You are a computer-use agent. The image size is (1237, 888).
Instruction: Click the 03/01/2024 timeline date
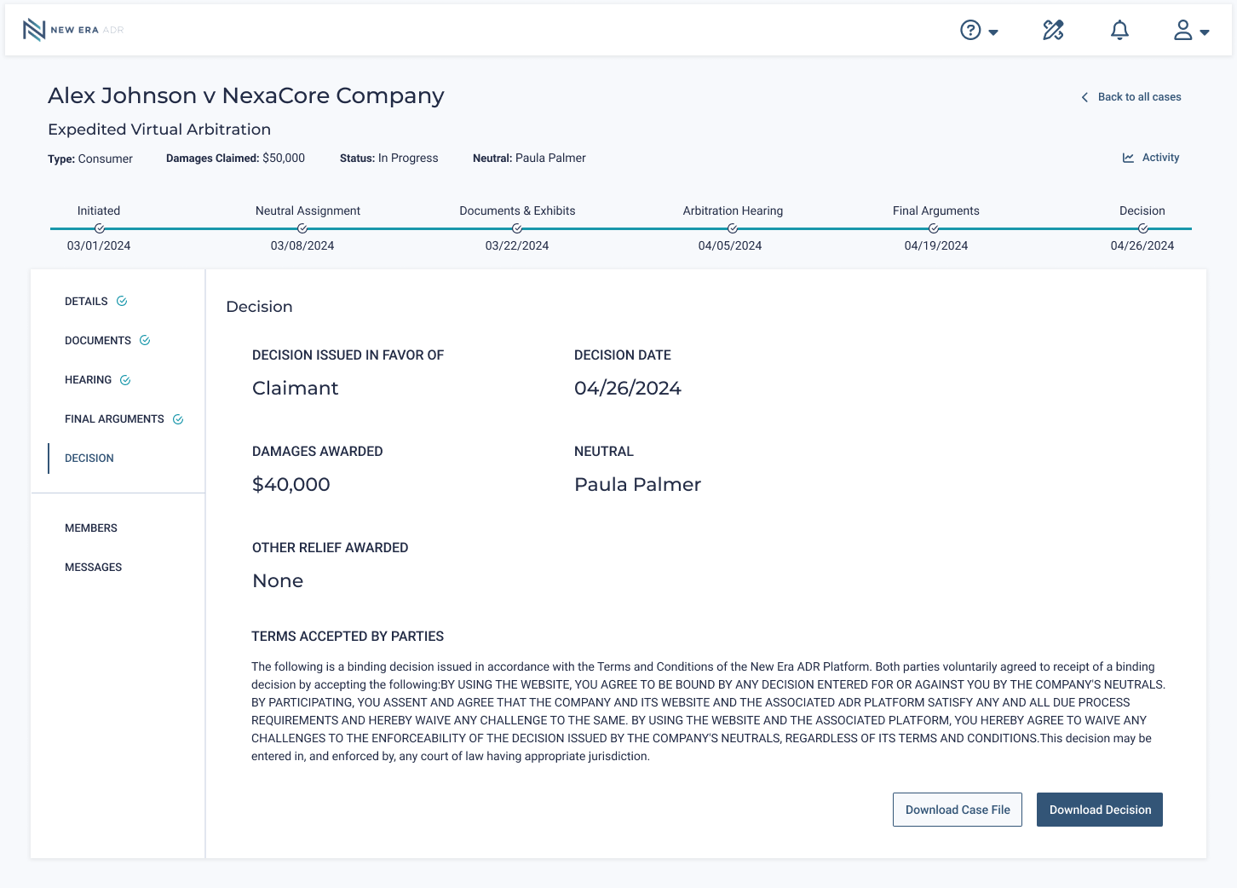[99, 245]
